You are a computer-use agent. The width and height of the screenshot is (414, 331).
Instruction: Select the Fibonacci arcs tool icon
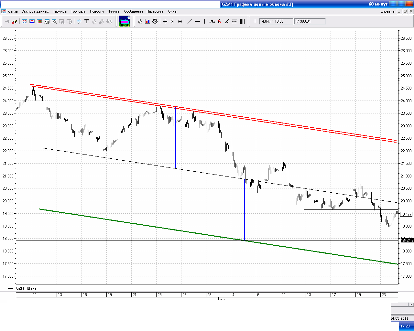[x=212, y=22]
